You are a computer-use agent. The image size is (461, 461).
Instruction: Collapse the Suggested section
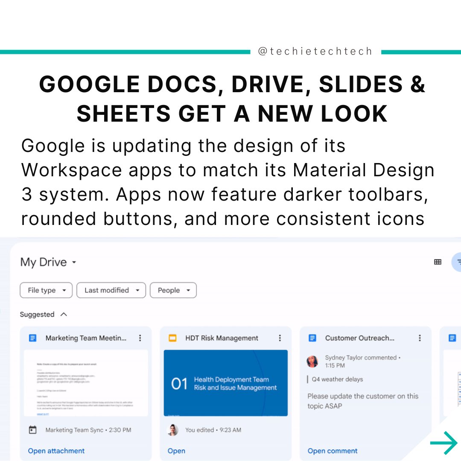(64, 314)
